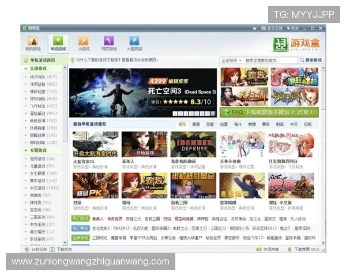The image size is (346, 276).
Task: Open the why-games-won't-run help link
Action: tap(117, 60)
